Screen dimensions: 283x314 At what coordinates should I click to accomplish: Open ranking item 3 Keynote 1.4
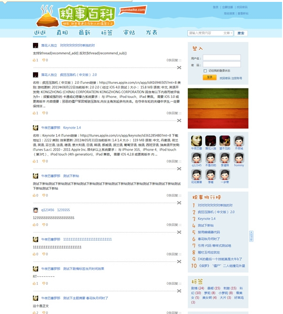[x=207, y=219]
